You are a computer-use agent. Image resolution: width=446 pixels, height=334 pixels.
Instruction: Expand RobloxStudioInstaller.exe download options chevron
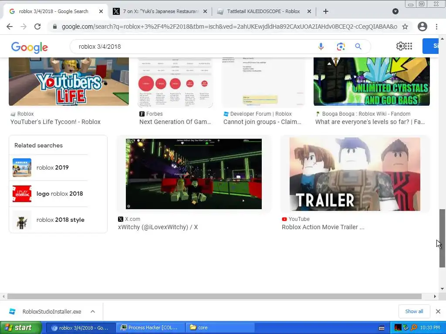click(x=93, y=311)
